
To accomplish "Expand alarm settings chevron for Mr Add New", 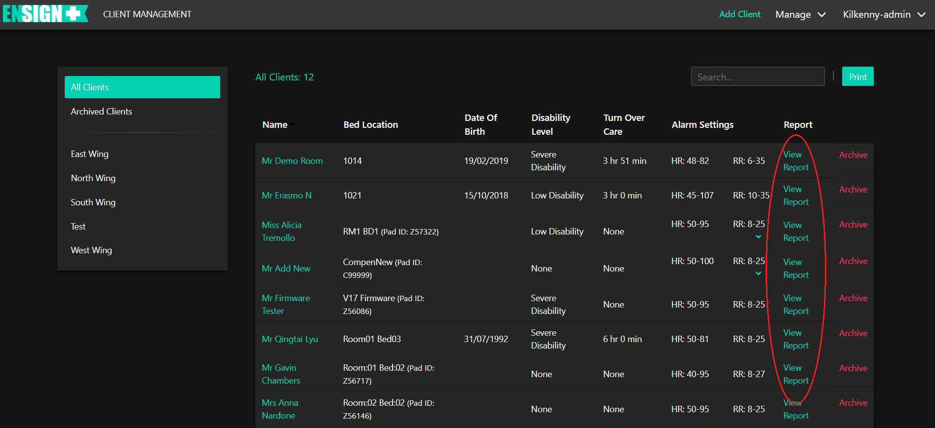I will 758,273.
